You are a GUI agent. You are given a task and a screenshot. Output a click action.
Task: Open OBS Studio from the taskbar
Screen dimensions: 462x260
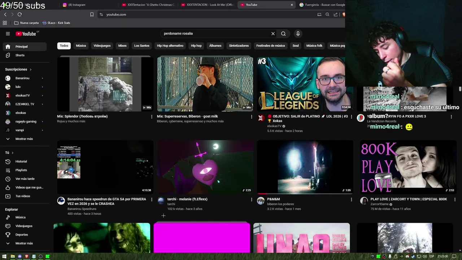pyautogui.click(x=40, y=256)
